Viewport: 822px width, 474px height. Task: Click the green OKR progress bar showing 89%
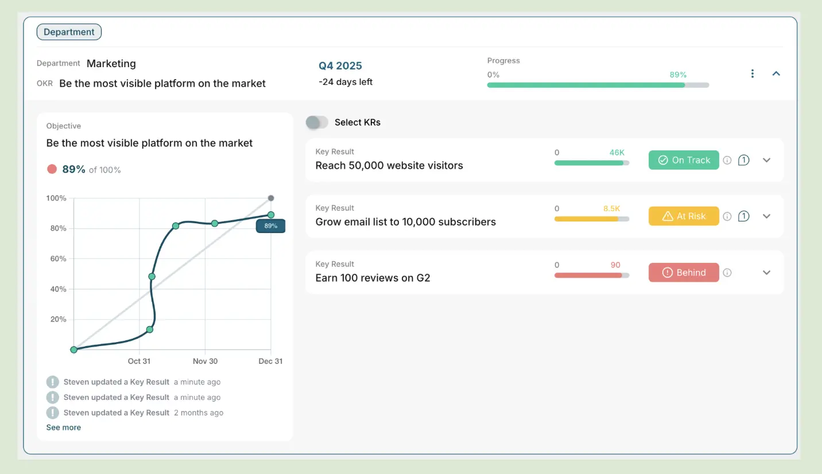(586, 84)
